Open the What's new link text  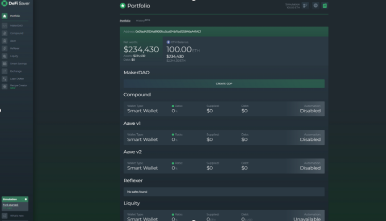17,216
